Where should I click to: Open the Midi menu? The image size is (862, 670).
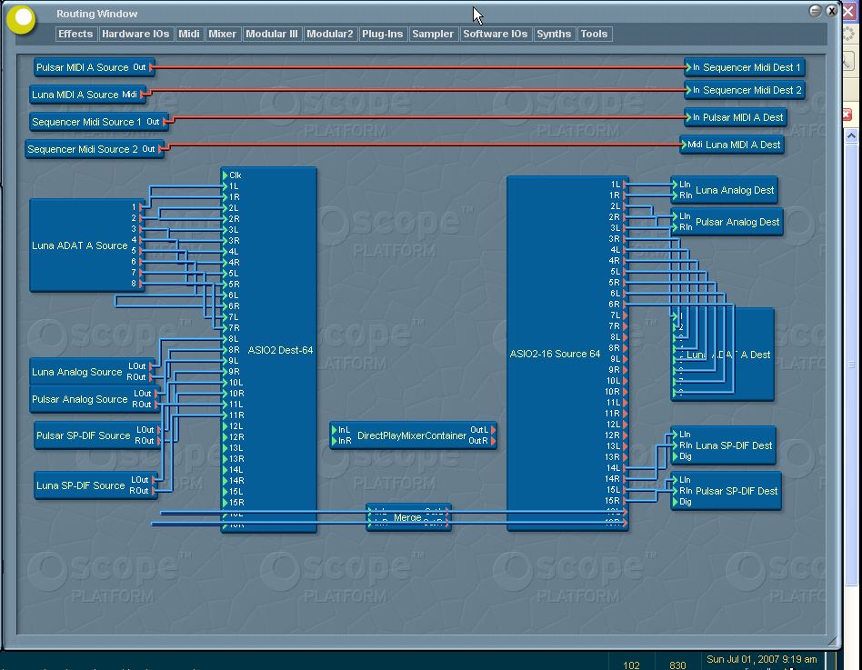(x=188, y=34)
